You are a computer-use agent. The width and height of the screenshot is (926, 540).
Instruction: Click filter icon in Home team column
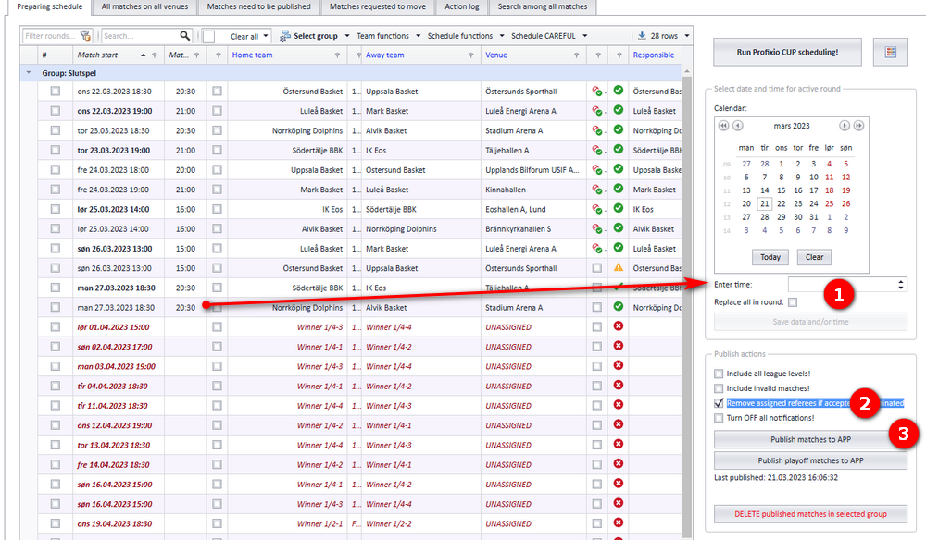tap(337, 55)
